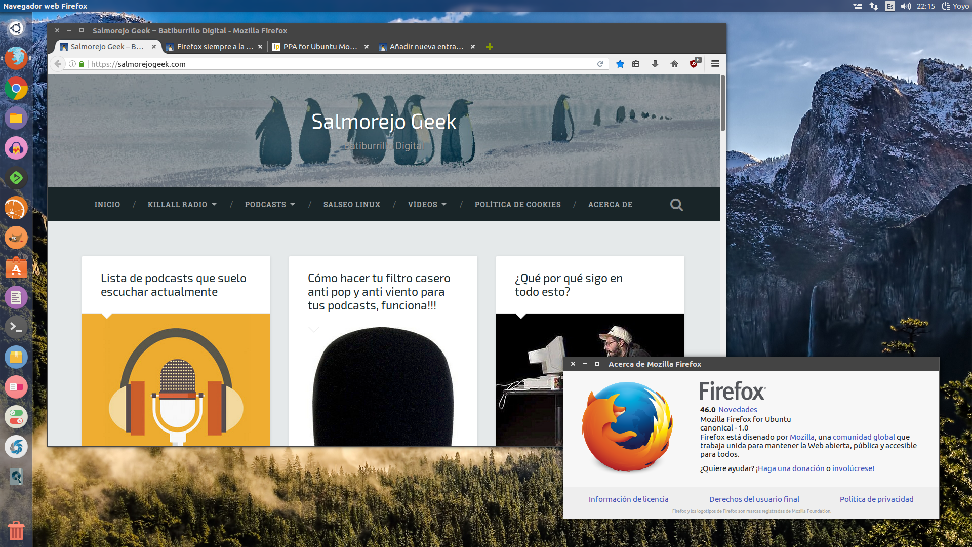Viewport: 972px width, 547px height.
Task: Open Derechos del usuario final
Action: (x=754, y=499)
